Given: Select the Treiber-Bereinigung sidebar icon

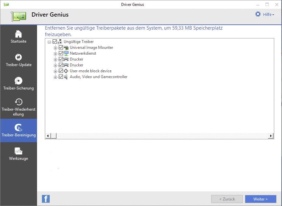Looking at the screenshot, I should (x=19, y=130).
